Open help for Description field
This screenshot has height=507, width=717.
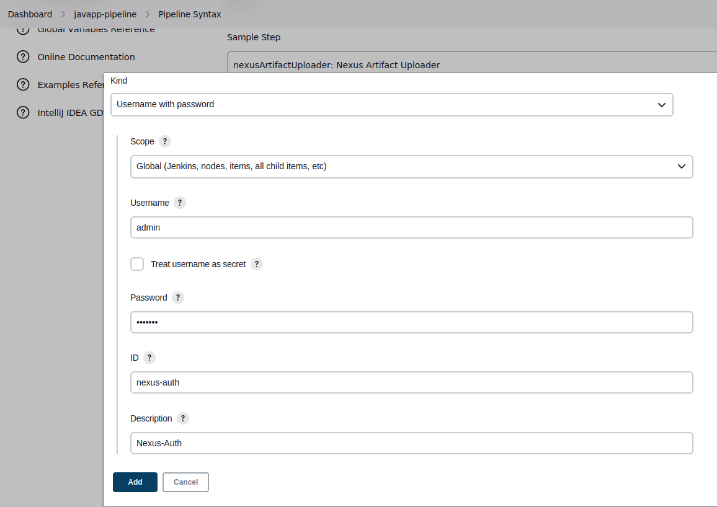(x=183, y=418)
